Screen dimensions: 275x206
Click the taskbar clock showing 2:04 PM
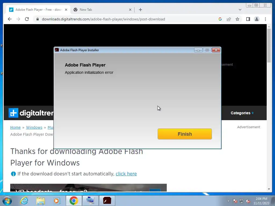[261, 201]
